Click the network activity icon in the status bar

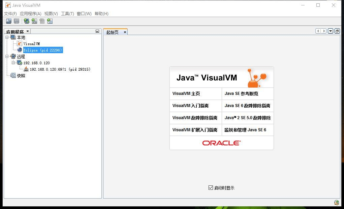click(x=336, y=202)
